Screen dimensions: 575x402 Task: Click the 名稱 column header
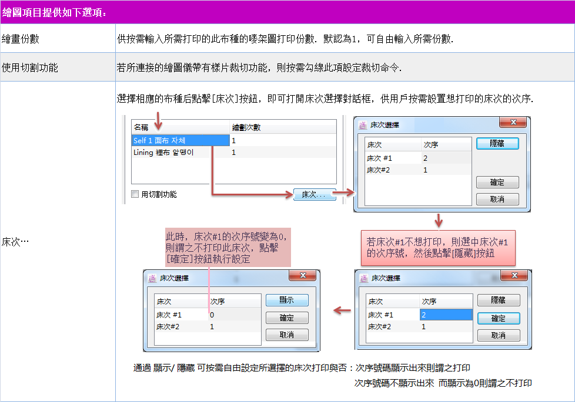coord(141,127)
